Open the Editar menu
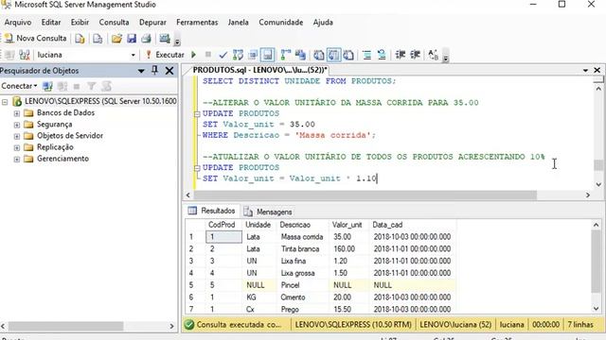 51,23
